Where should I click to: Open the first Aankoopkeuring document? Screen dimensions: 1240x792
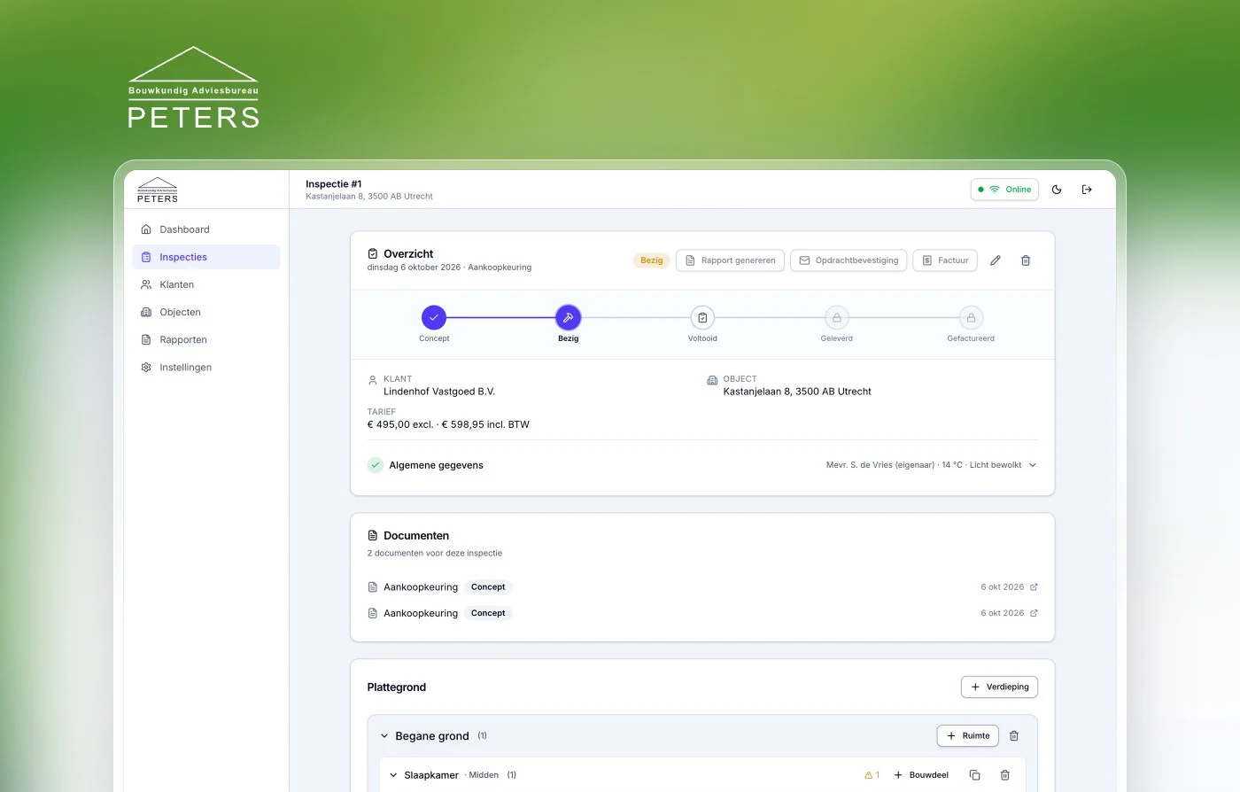tap(421, 587)
